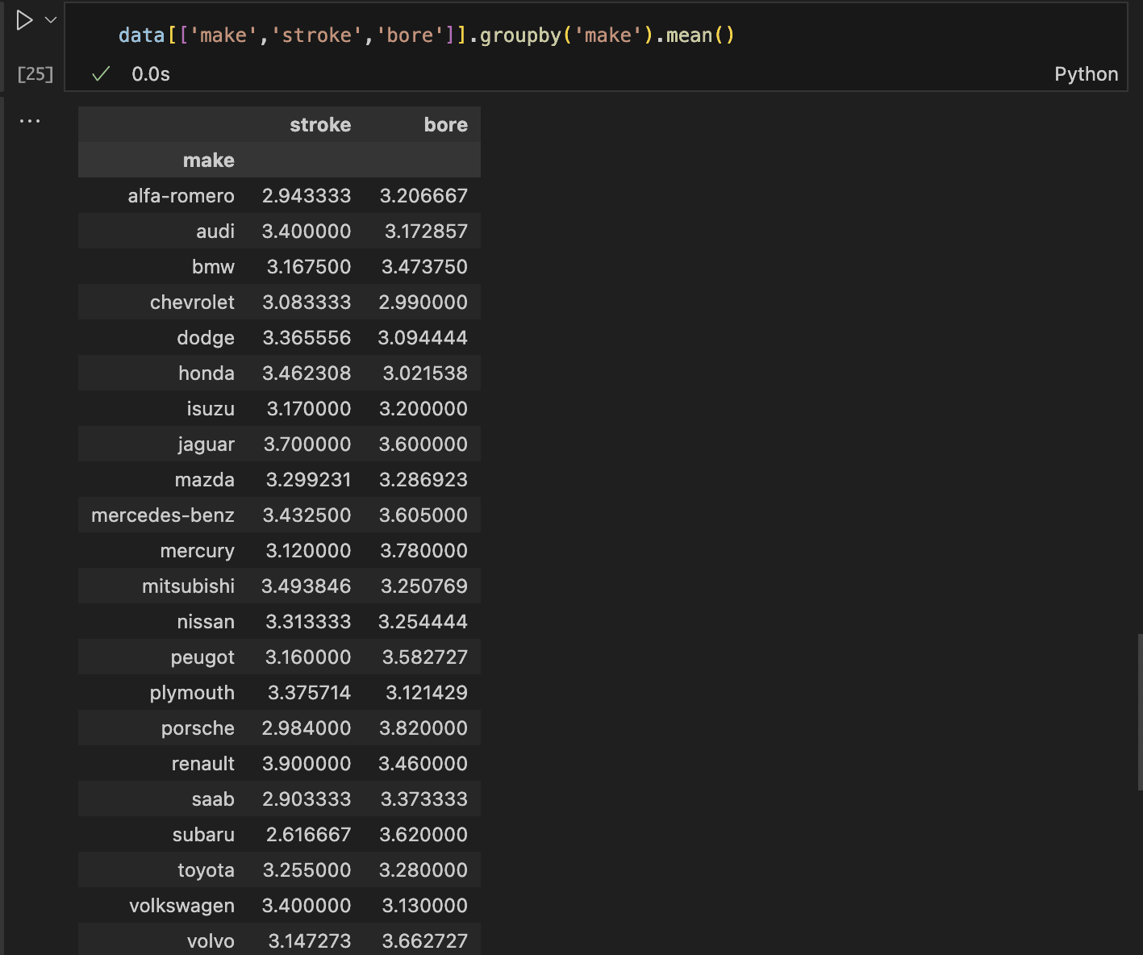Click the 0.0s execution time indicator
The height and width of the screenshot is (955, 1143).
[x=150, y=73]
